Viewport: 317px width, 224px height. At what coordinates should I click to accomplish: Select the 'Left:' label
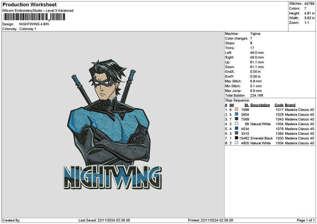point(228,53)
